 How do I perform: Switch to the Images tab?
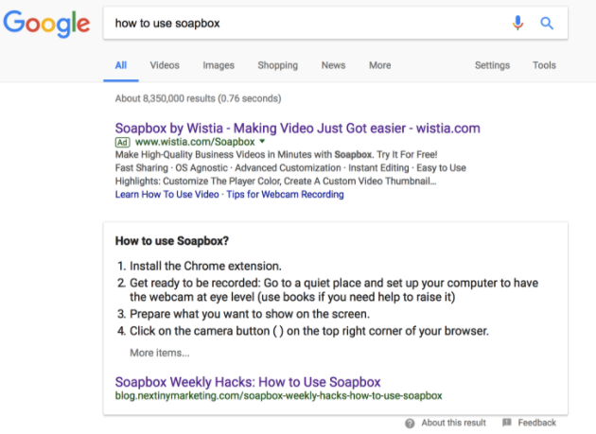tap(219, 65)
